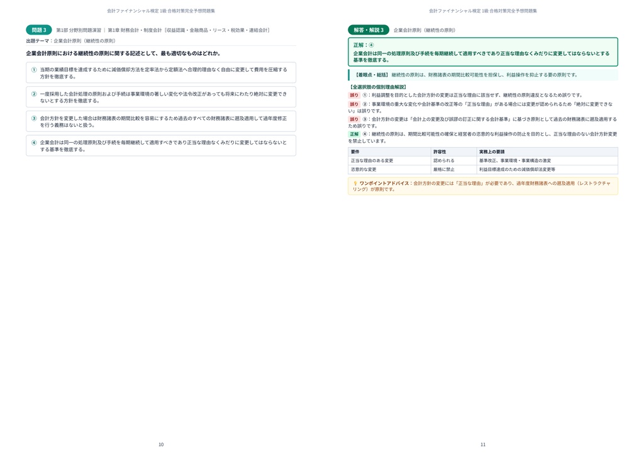The image size is (644, 455).
Task: Click the 第1章 財務会計・制度会計 chapter text
Action: [135, 30]
